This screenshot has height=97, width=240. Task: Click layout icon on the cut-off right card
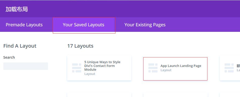coord(229,68)
